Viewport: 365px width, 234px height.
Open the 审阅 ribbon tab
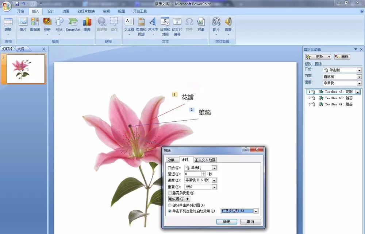[106, 11]
